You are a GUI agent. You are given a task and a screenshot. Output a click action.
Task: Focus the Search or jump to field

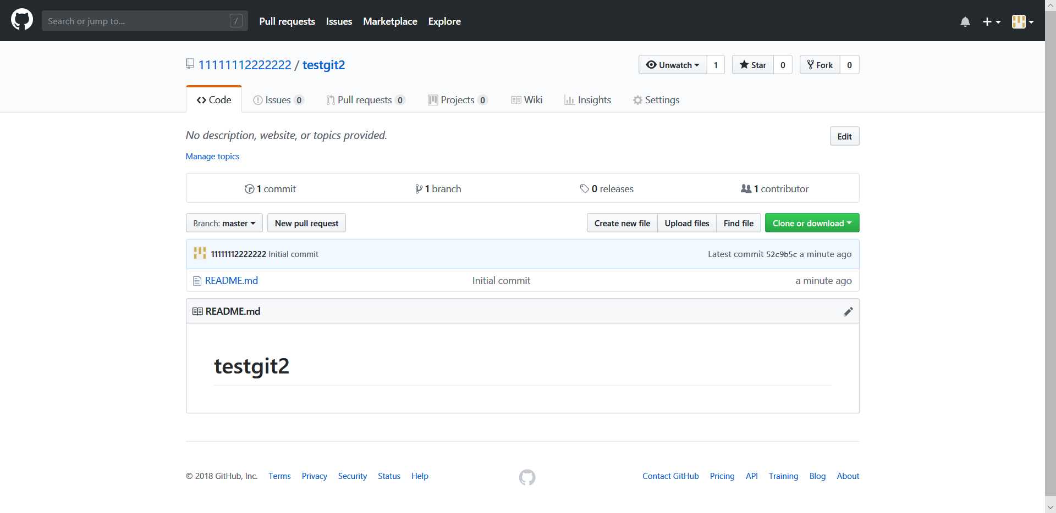(x=145, y=21)
